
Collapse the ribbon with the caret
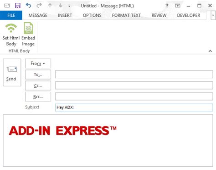(x=210, y=51)
